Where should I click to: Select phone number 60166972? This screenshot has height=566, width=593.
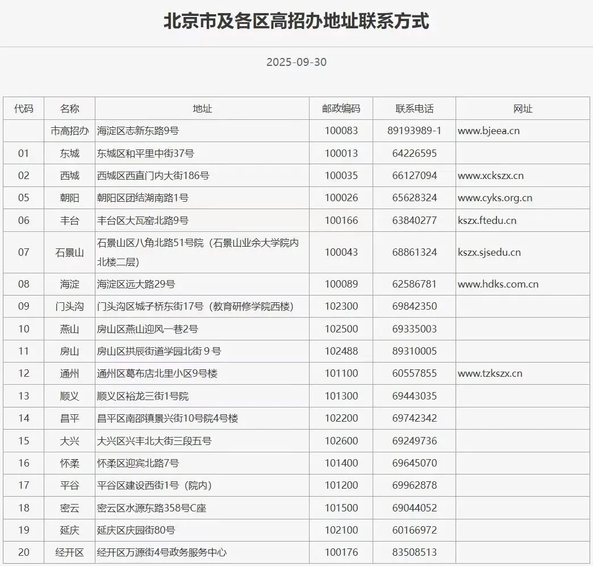click(x=415, y=530)
